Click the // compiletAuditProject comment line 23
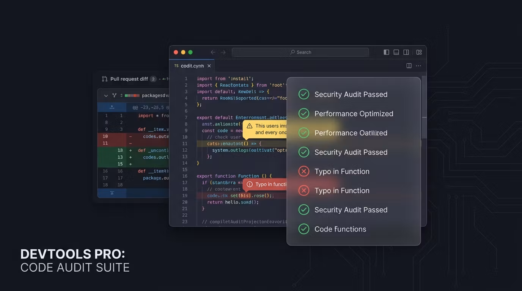The image size is (522, 291). (244, 222)
